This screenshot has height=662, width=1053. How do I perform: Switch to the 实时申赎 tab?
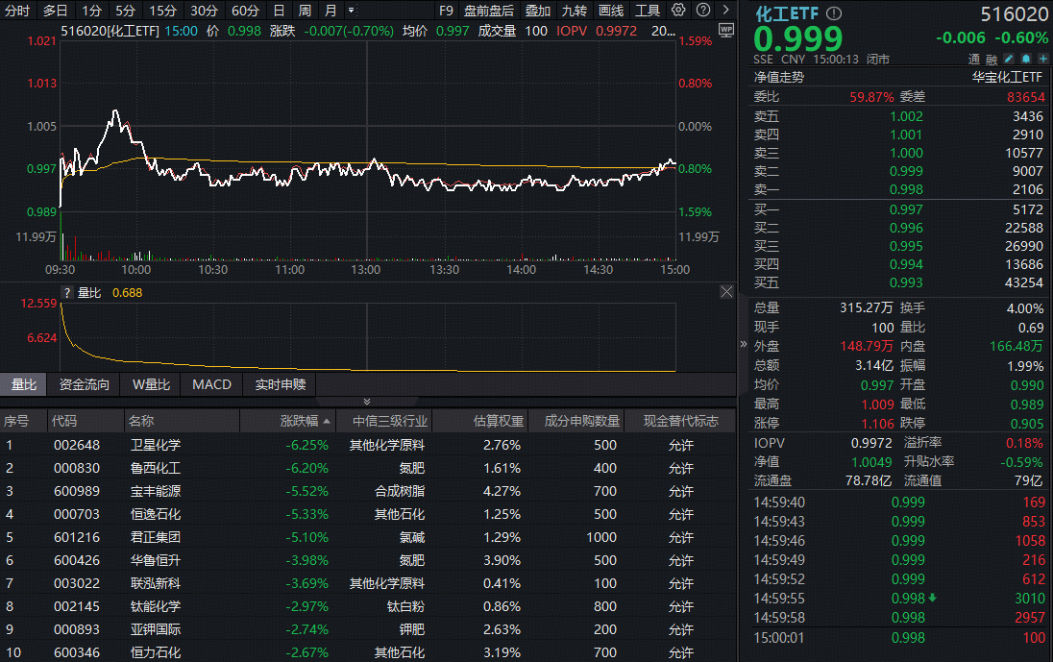(x=279, y=384)
